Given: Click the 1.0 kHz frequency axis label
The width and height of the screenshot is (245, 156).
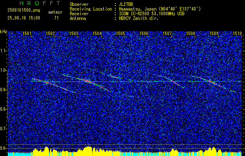Looking at the screenshot, I should click(x=3, y=70).
